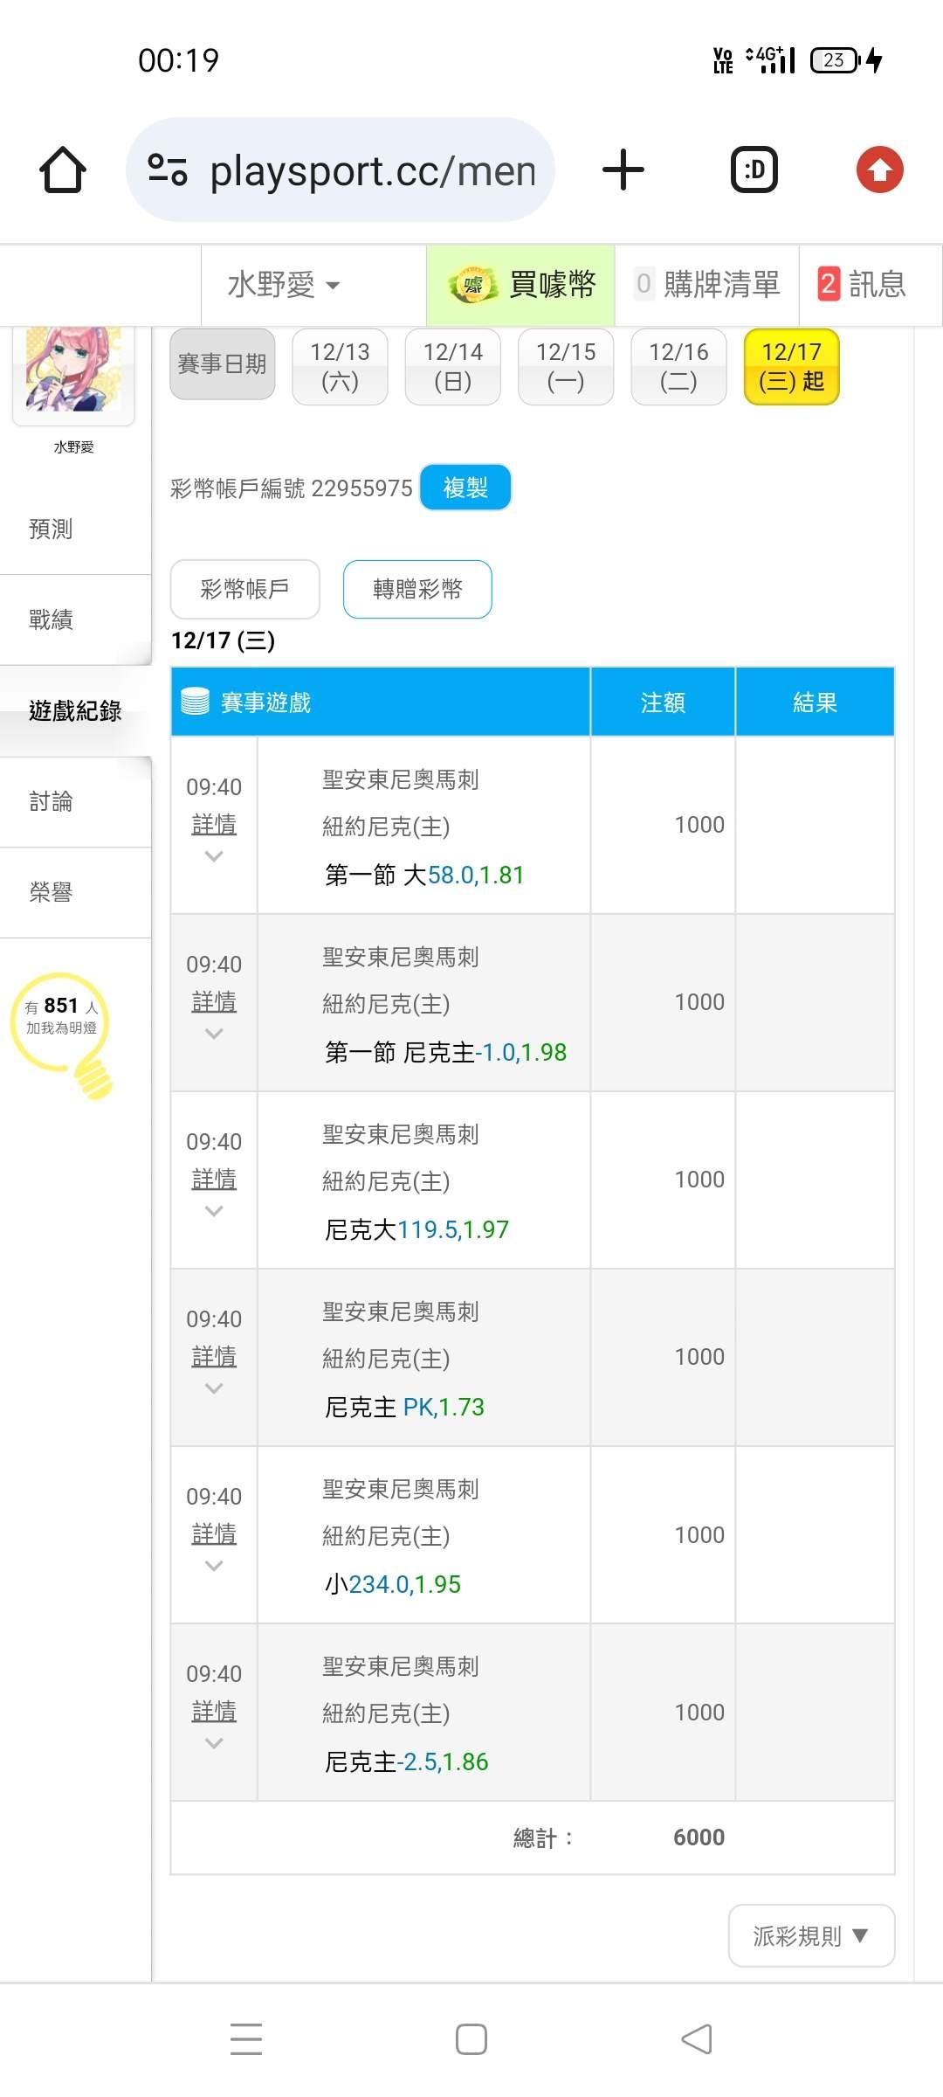This screenshot has width=943, height=2097.
Task: Open 詳情 link for 小234.0 bet
Action: 214,1533
